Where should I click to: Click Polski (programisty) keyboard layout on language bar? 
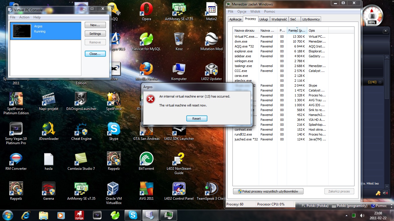tap(350, 206)
